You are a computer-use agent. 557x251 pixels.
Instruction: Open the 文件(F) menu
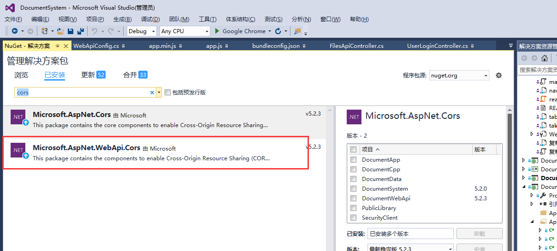coord(13,19)
